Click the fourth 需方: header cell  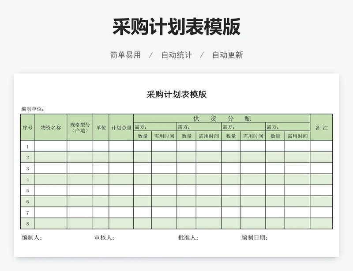(x=288, y=127)
